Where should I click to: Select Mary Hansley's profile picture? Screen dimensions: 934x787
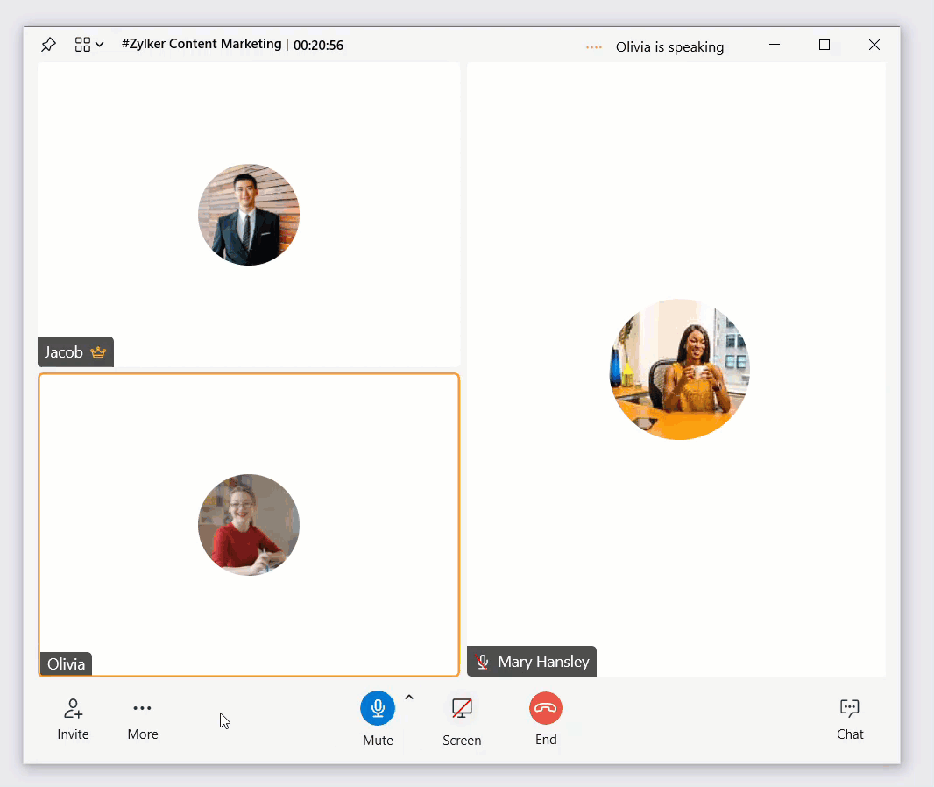click(679, 369)
